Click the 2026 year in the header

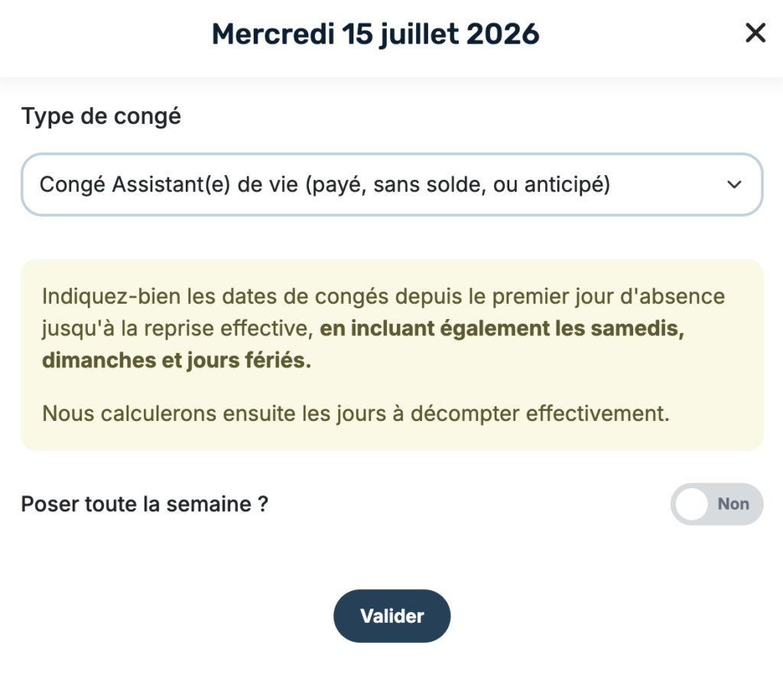point(503,34)
